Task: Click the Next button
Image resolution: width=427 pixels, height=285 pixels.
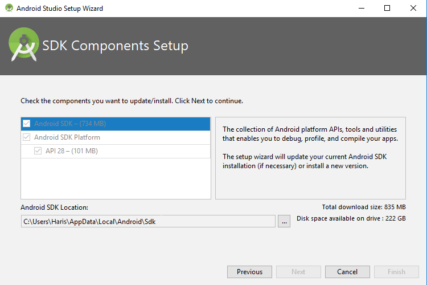Action: tap(298, 272)
